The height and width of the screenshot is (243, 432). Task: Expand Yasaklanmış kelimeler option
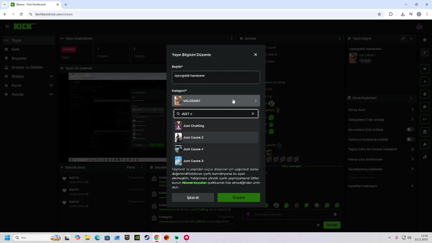[381, 169]
